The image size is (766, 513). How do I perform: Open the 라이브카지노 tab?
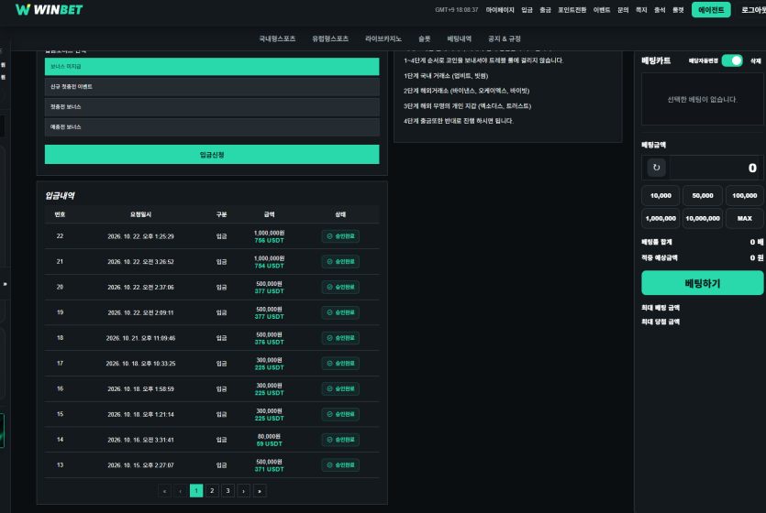coord(383,38)
